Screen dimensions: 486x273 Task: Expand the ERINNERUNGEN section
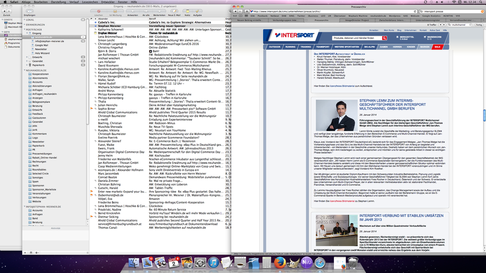[x=25, y=25]
